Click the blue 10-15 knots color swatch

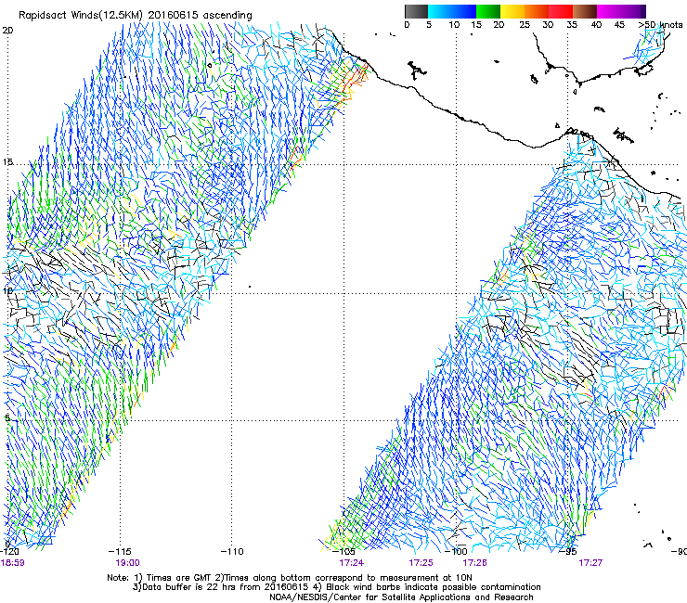click(464, 11)
